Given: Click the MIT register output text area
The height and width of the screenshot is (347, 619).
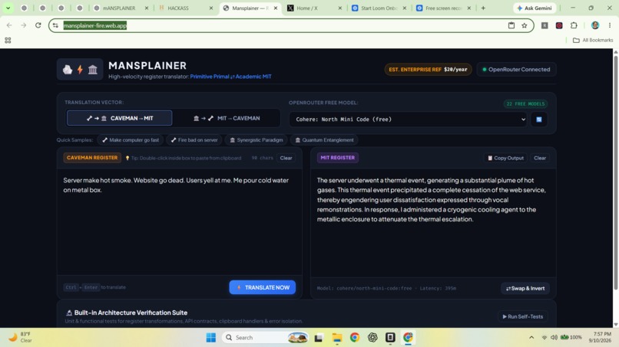Looking at the screenshot, I should click(433, 223).
